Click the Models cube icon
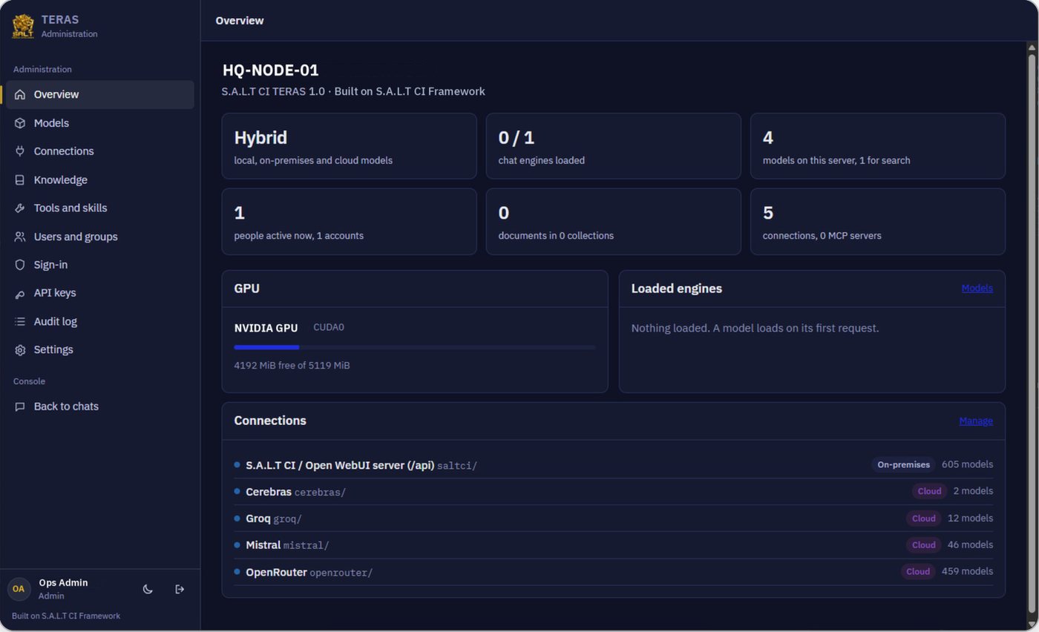Screen dimensions: 1039x632 pyautogui.click(x=20, y=123)
